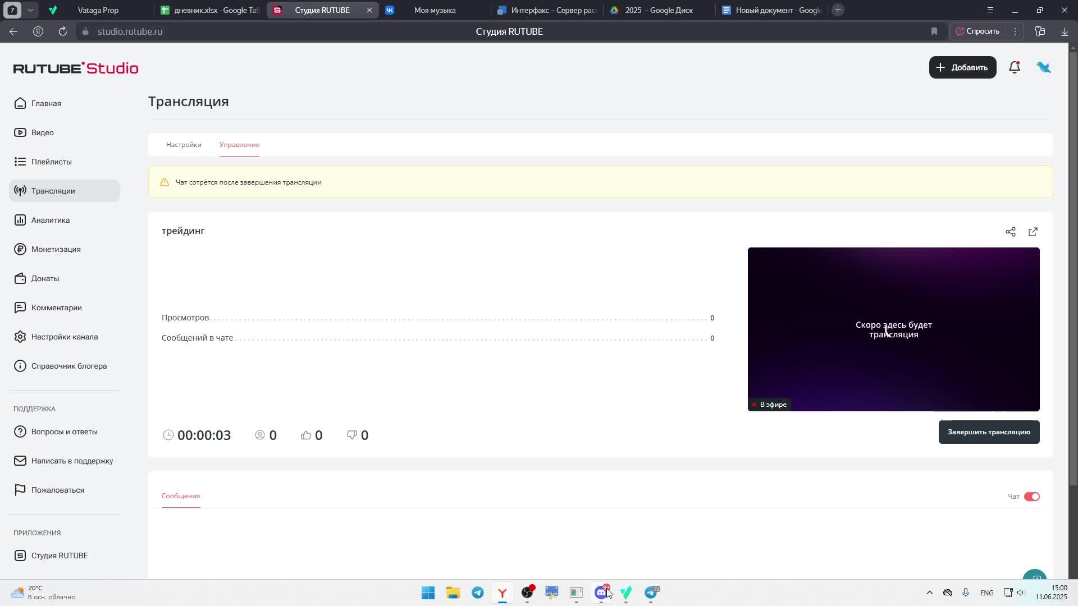Go to Донаты sidebar item

click(45, 278)
